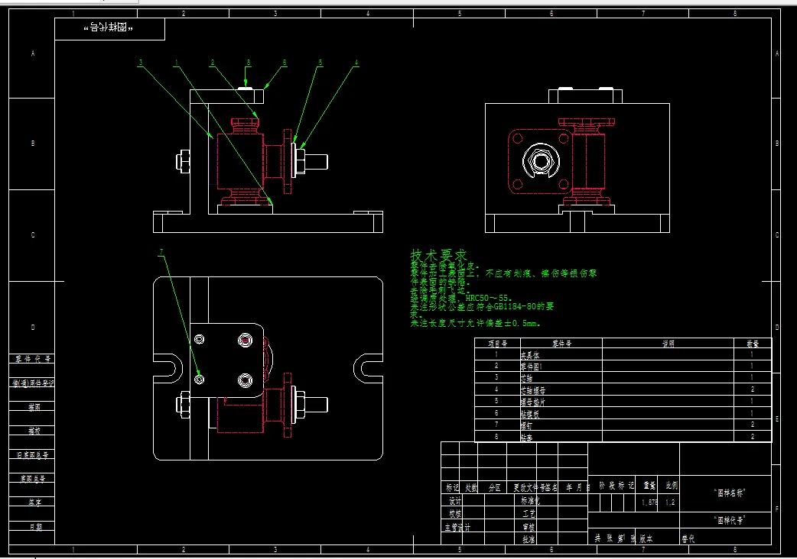Click the 校核 label in title block
This screenshot has width=797, height=559.
[x=455, y=513]
